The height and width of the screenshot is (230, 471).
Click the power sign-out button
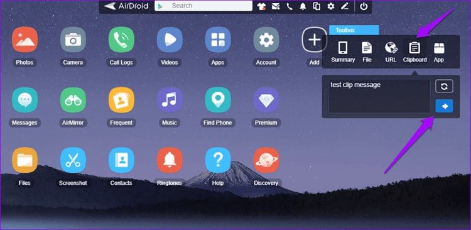tap(364, 6)
